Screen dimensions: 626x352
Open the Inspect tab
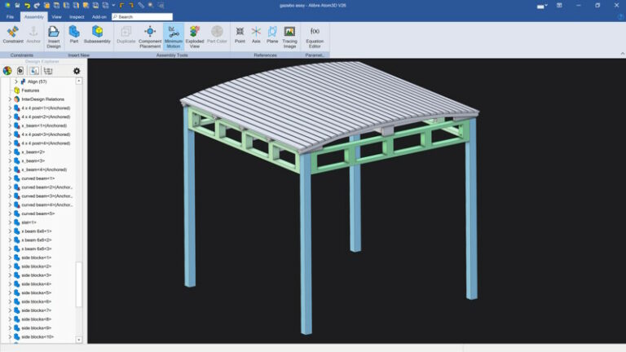[77, 17]
